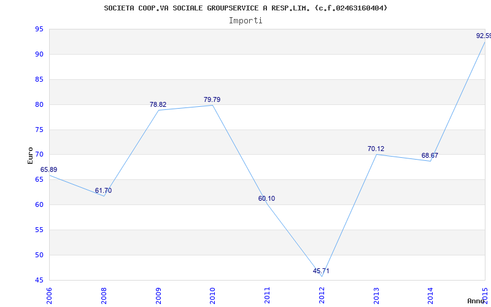This screenshot has height=307, width=491.
Task: Select the 2014 x-axis year label
Action: [x=431, y=296]
